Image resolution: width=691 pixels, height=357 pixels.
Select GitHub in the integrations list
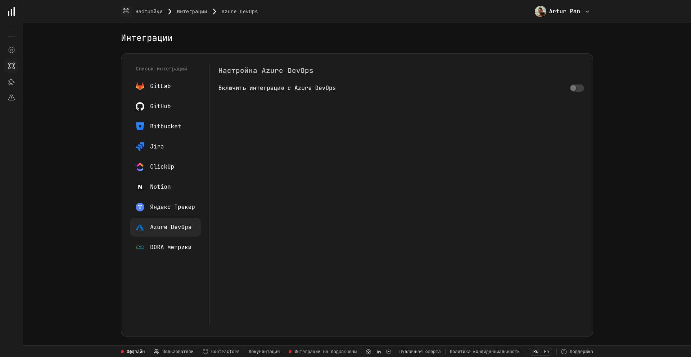(165, 106)
